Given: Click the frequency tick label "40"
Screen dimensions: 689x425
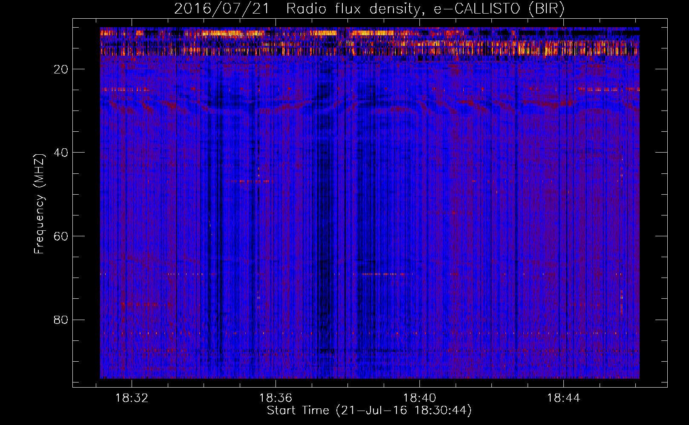Looking at the screenshot, I should tap(61, 153).
